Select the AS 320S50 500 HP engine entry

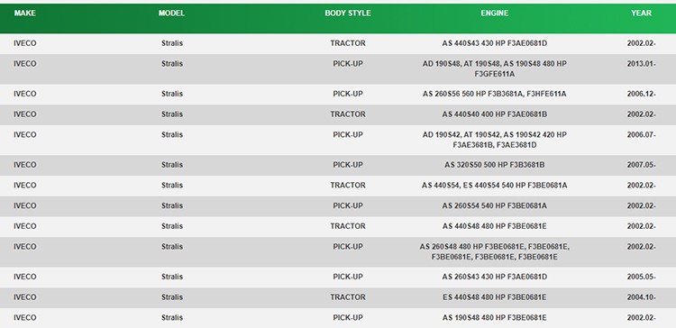pos(495,165)
